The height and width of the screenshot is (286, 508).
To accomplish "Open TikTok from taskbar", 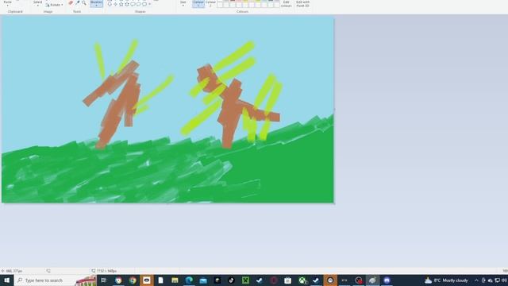I will point(231,280).
